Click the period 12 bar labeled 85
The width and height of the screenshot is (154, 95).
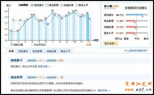click(87, 27)
